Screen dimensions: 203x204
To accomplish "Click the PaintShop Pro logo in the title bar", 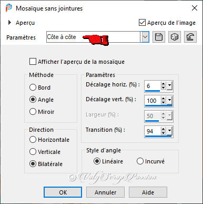I will tap(8, 8).
